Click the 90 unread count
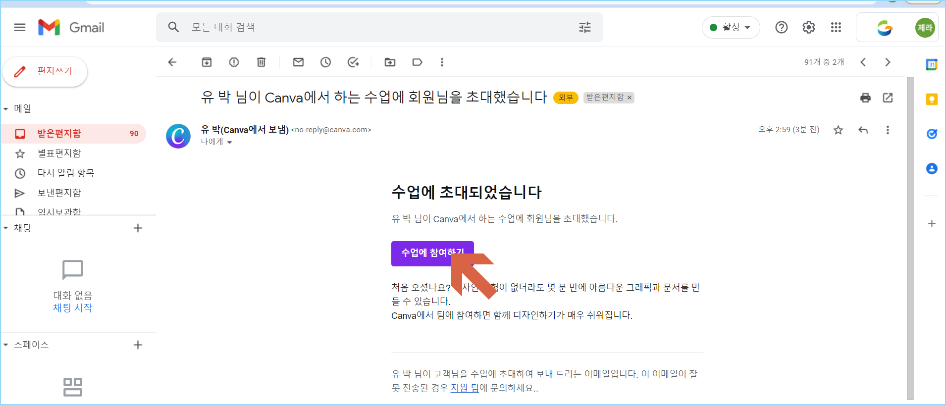Screen dimensions: 946x405 (x=134, y=134)
